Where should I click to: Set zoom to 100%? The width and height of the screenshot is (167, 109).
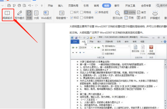click(130, 12)
